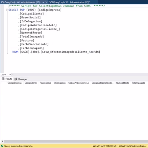Click [CodigoCategoriaCliente_] in the query editor

coord(40,29)
